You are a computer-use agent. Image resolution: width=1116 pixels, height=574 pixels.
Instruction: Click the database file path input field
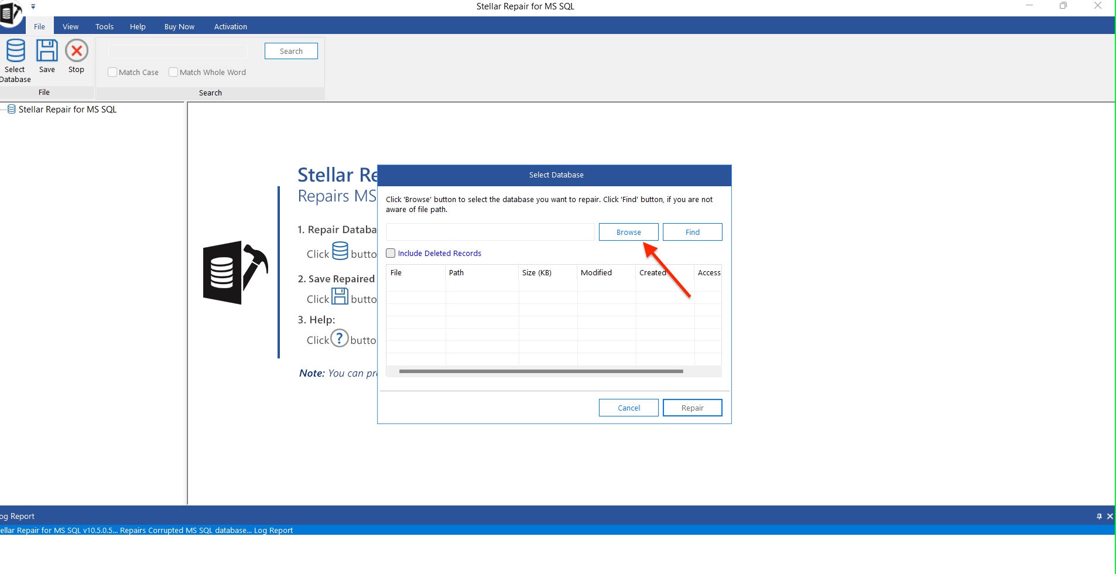coord(489,232)
